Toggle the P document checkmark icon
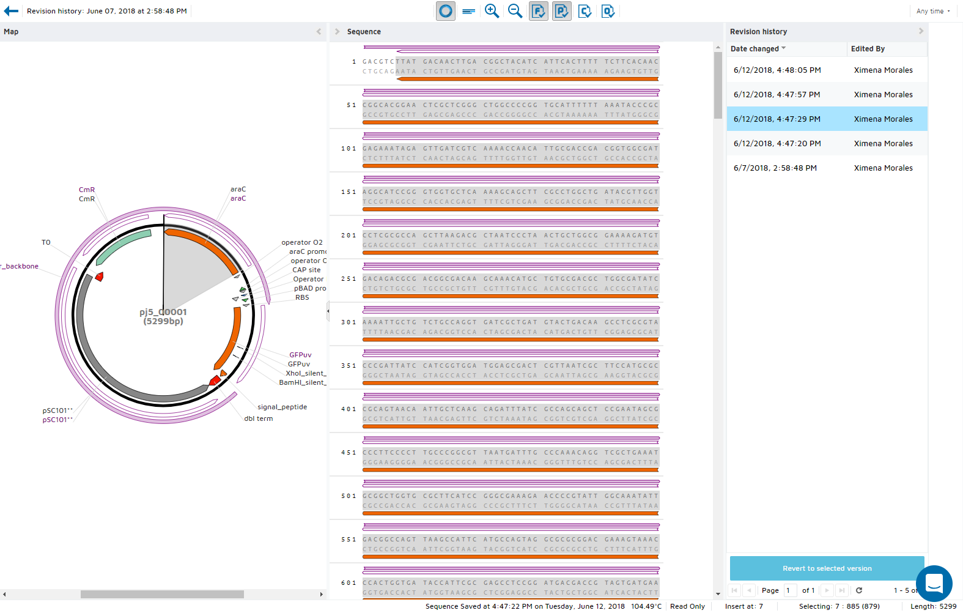The image size is (963, 613). pyautogui.click(x=562, y=11)
